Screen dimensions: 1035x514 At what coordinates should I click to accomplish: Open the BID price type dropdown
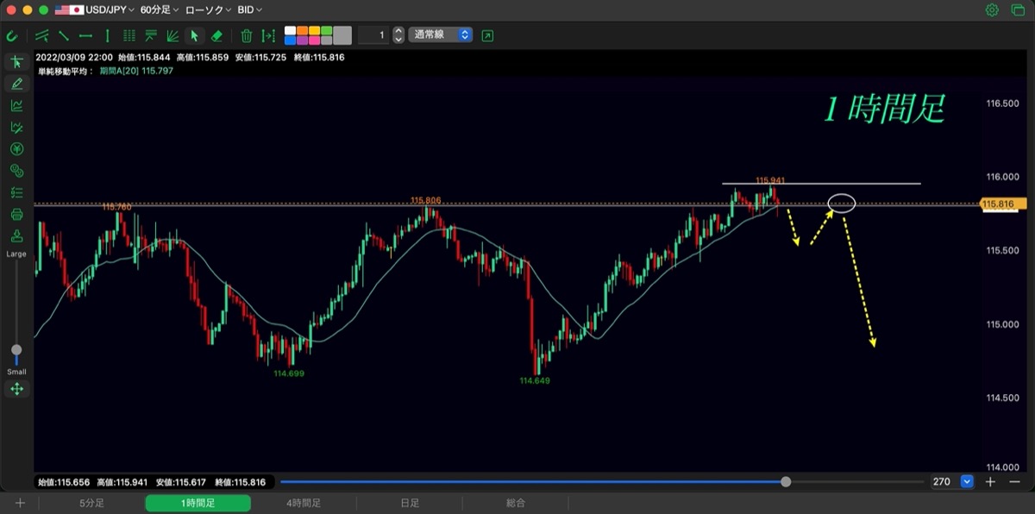pyautogui.click(x=250, y=10)
